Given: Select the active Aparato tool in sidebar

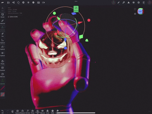Looking at the screenshot, I should click(x=3, y=81).
